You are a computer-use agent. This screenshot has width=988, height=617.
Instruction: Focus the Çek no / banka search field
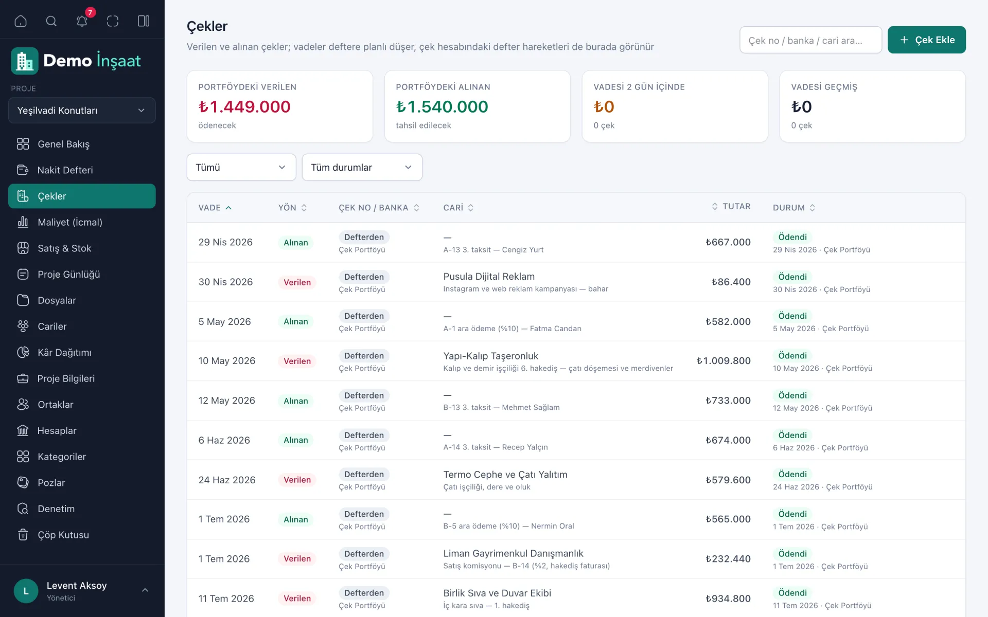pyautogui.click(x=810, y=40)
